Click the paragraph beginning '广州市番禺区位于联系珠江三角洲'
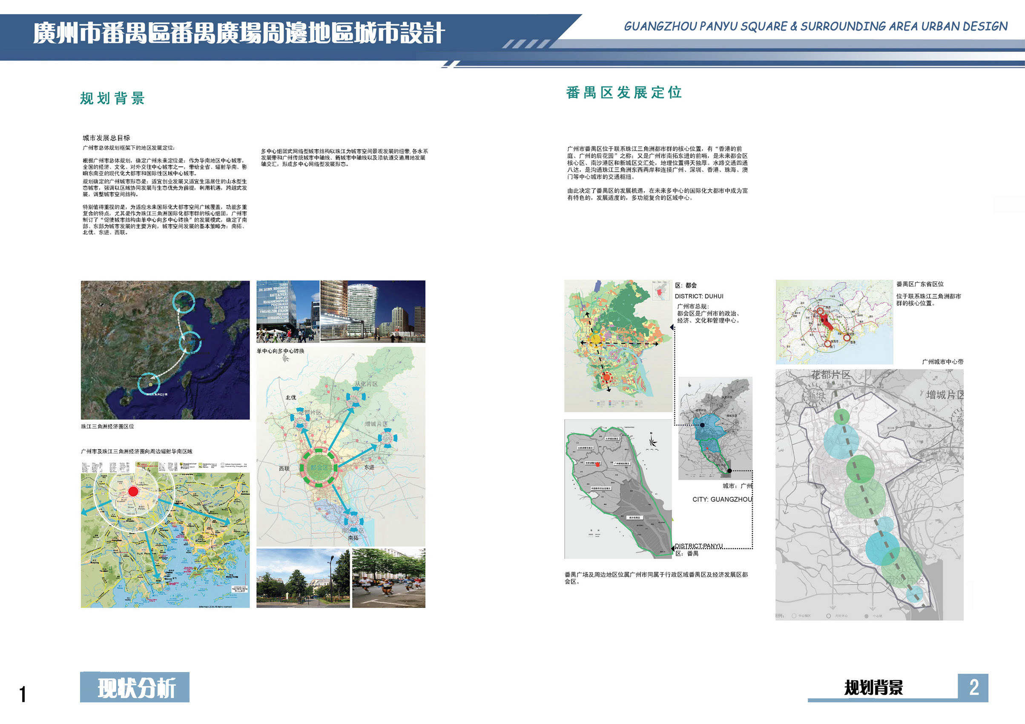Screen dimensions: 1025x724 tap(657, 162)
